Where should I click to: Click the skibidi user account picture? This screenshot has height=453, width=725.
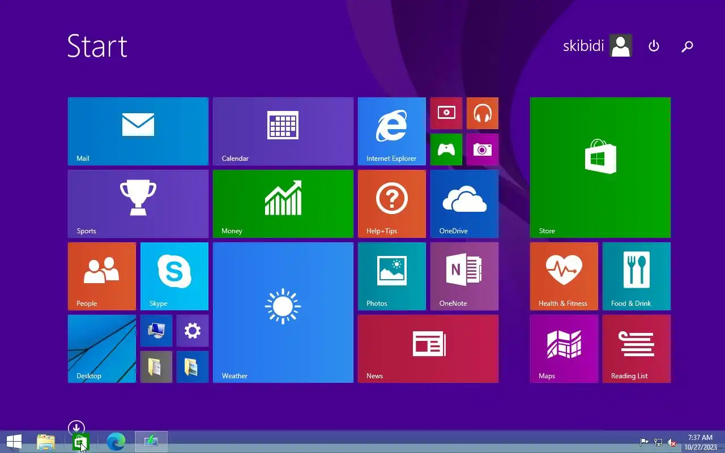point(621,46)
